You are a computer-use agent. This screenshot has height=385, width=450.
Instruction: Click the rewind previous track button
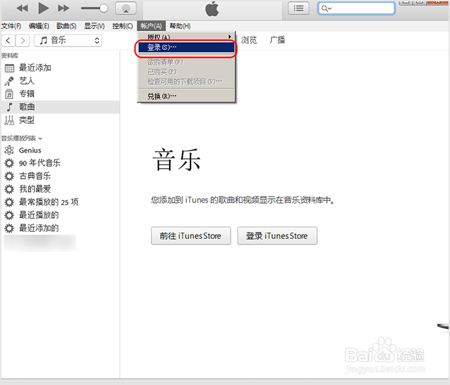(22, 8)
